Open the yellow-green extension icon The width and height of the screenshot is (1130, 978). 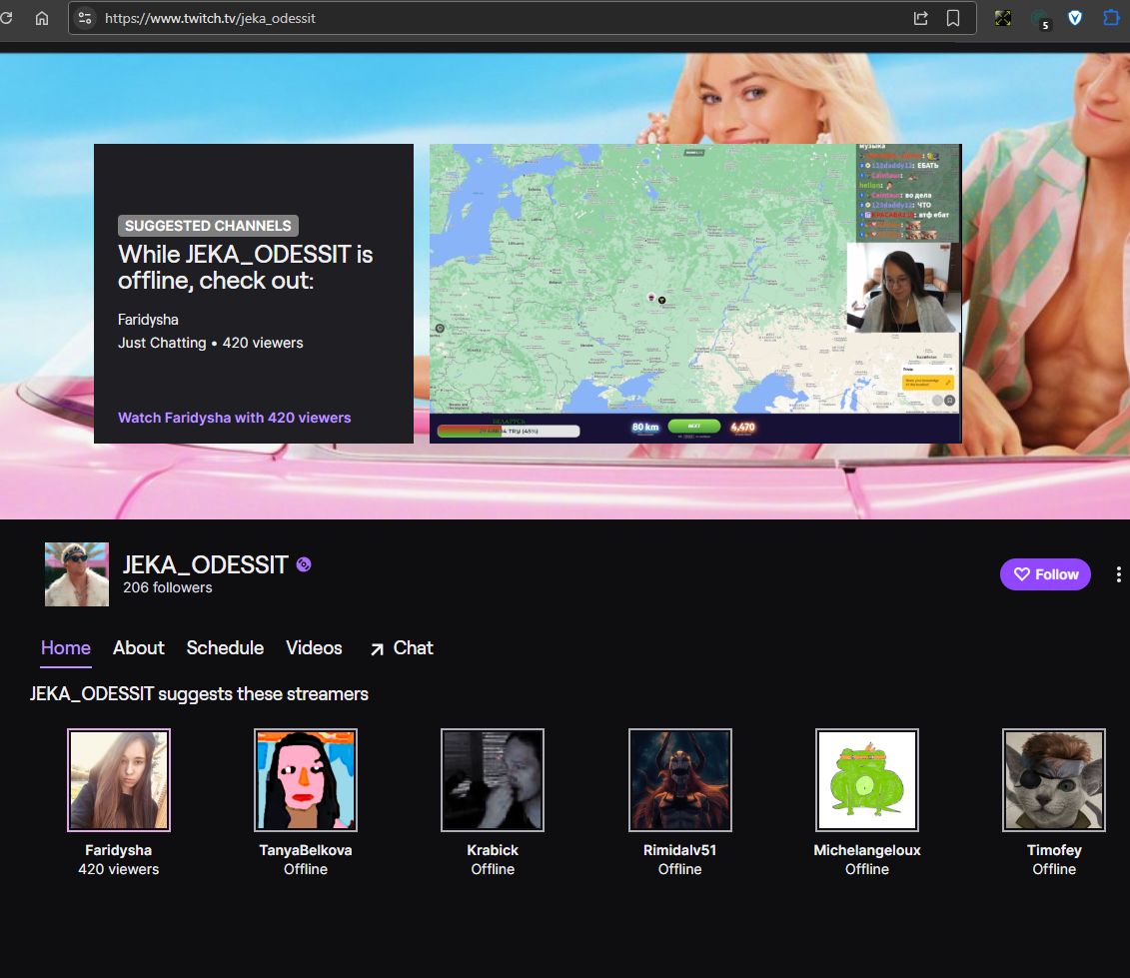(x=1003, y=18)
